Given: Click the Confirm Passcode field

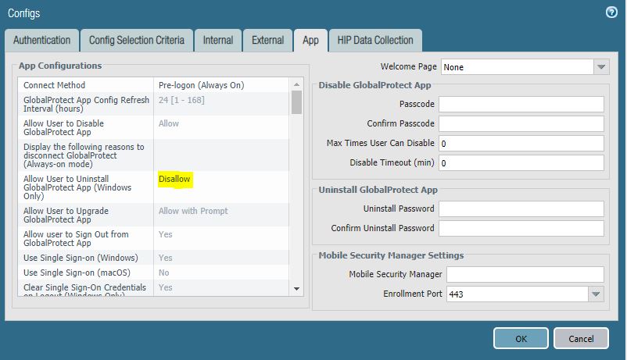Looking at the screenshot, I should (x=521, y=124).
